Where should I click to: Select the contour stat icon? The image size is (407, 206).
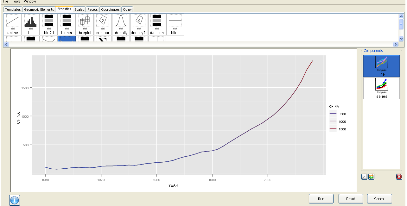pos(103,24)
